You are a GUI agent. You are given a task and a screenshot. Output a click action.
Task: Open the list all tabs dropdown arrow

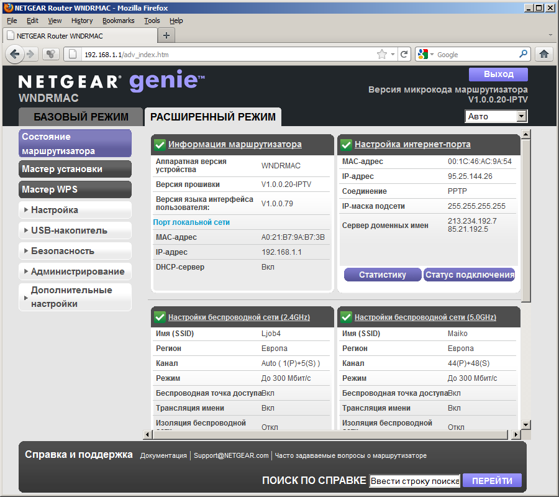click(550, 35)
